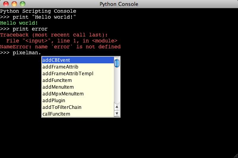This screenshot has width=238, height=158.
Task: Click the 'Traceback (most recent call last):' line
Action: [x=54, y=35]
